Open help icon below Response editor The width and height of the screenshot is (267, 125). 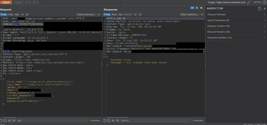pos(104,120)
